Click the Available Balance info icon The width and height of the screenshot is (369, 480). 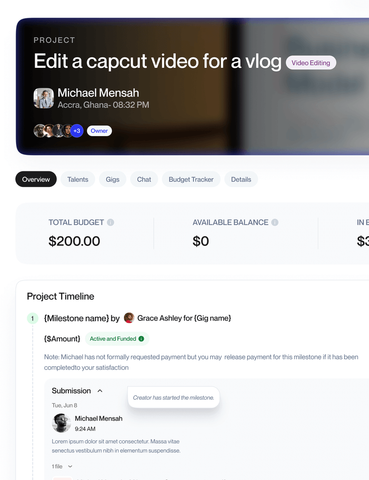[x=275, y=222]
